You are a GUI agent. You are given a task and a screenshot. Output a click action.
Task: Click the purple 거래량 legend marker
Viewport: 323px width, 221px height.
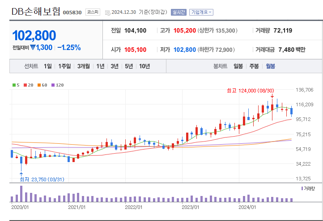click(302, 188)
